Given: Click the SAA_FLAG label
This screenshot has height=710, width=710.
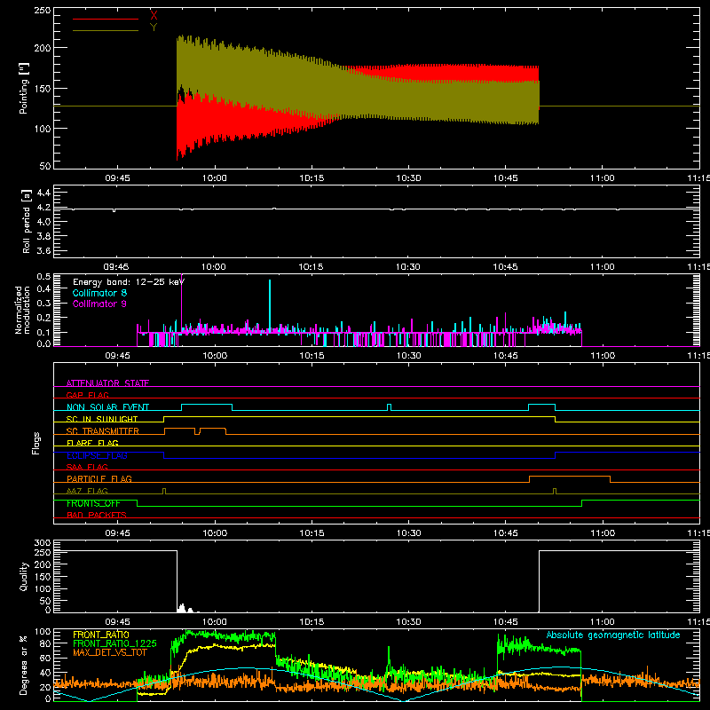Looking at the screenshot, I should [87, 467].
